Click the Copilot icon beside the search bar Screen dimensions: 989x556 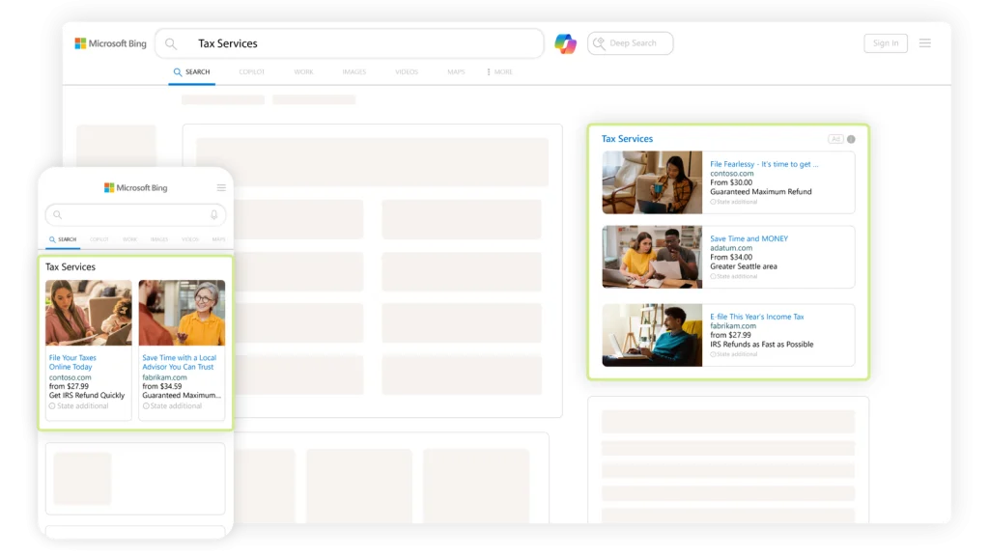pyautogui.click(x=565, y=43)
